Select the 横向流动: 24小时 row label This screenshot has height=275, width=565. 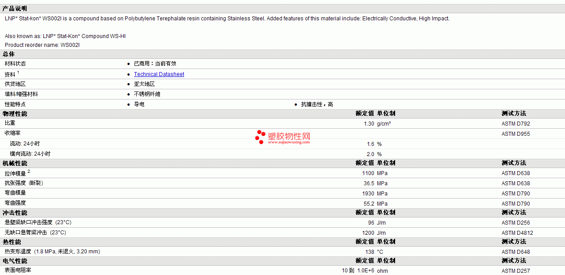[x=30, y=154]
